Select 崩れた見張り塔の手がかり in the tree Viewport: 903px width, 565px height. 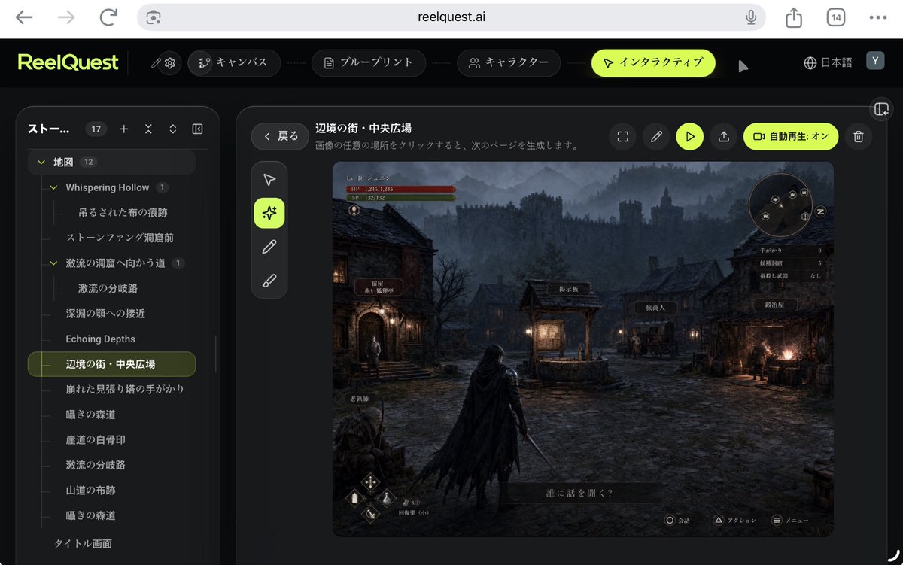[125, 390]
